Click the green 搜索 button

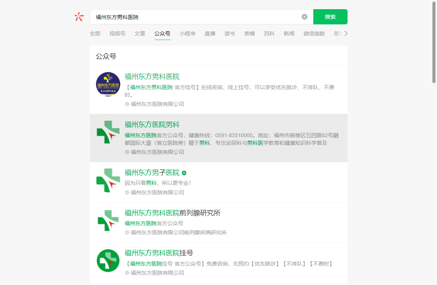[330, 17]
